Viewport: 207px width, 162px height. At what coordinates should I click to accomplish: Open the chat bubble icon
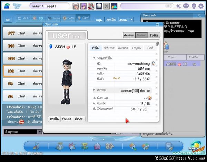click(x=186, y=6)
